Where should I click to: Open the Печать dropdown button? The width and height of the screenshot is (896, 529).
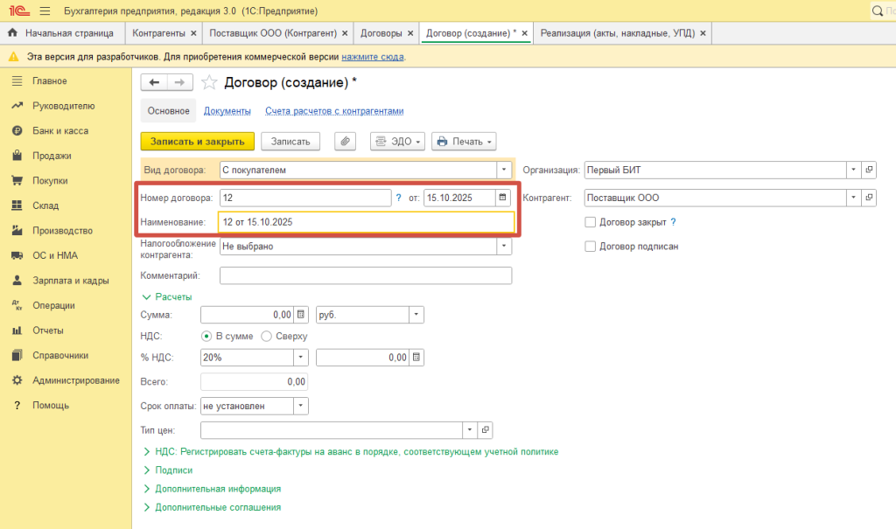464,141
